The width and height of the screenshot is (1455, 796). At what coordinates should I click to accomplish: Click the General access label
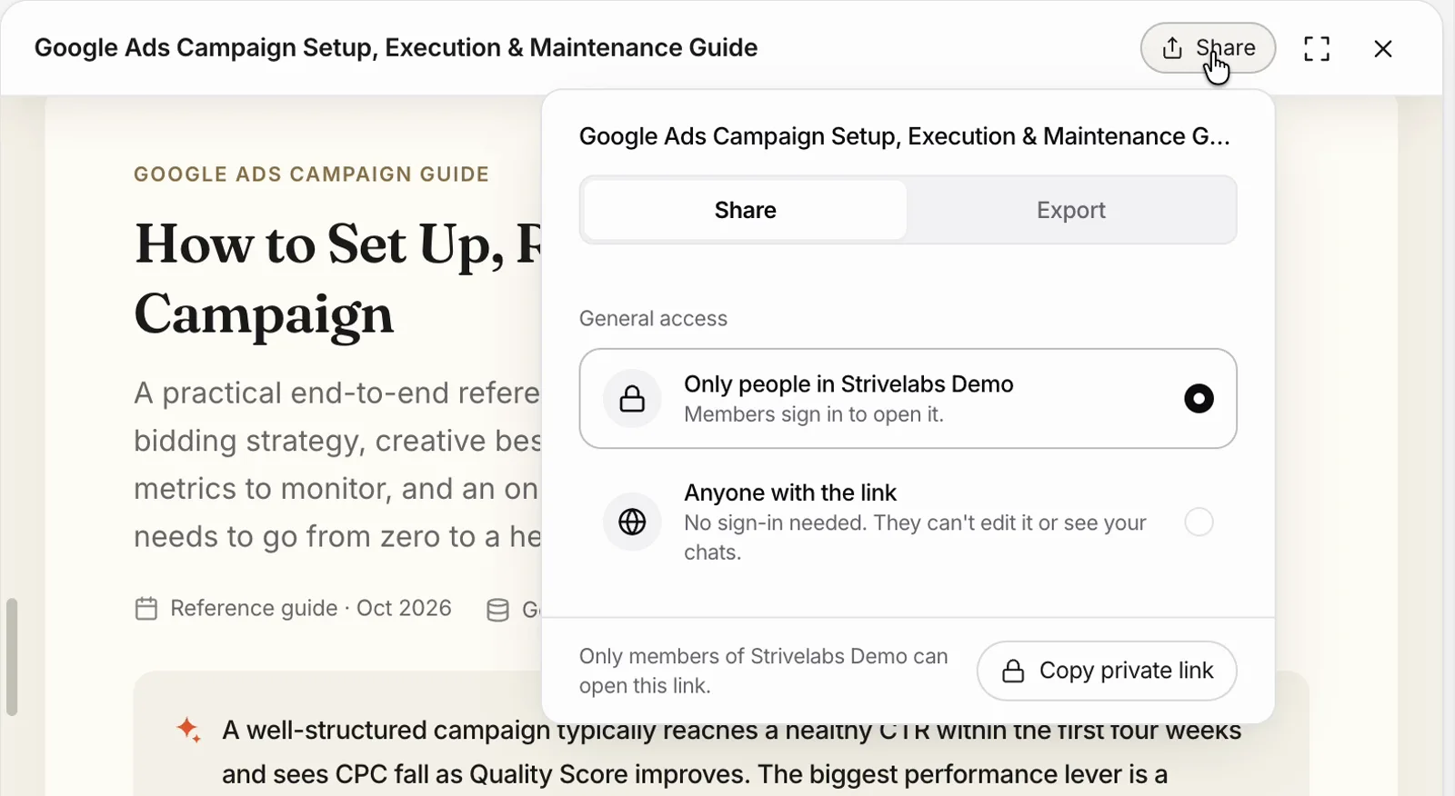653,319
